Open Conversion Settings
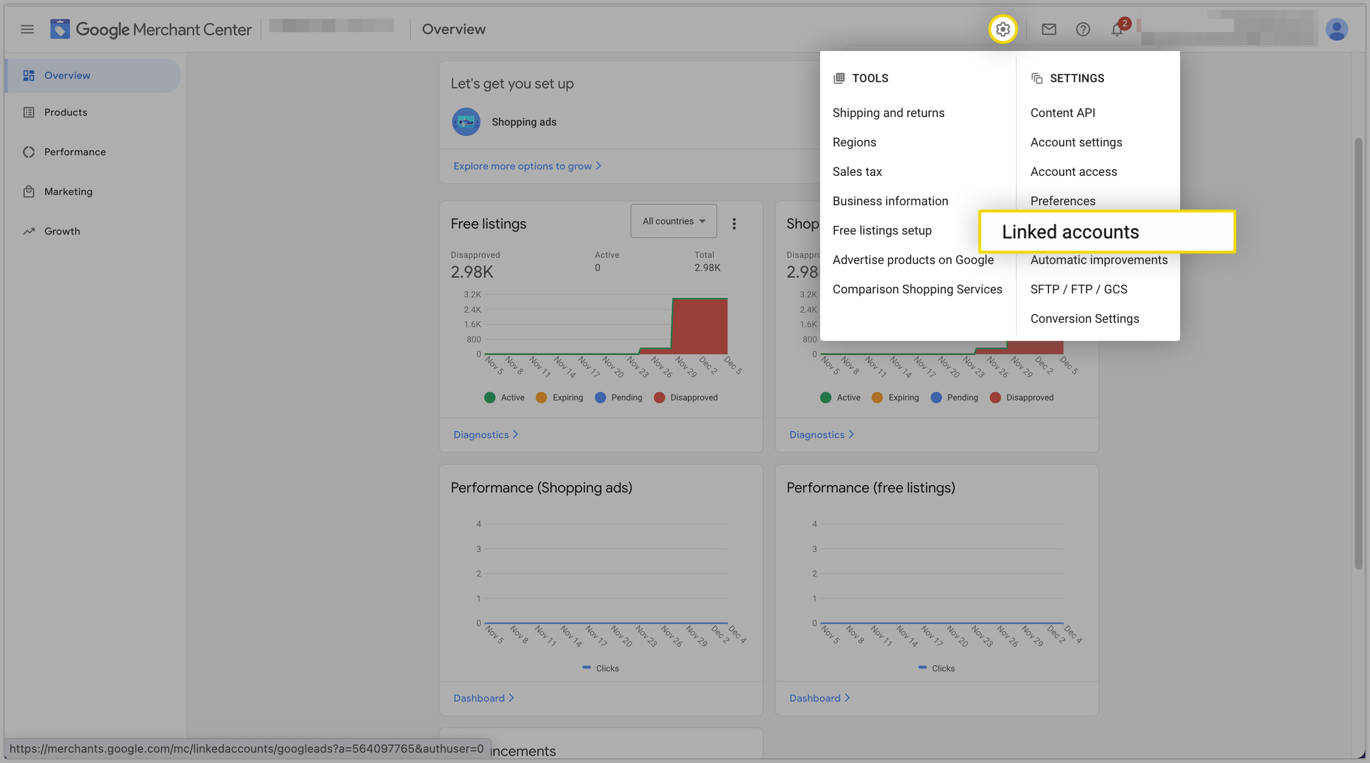The image size is (1370, 763). tap(1084, 319)
